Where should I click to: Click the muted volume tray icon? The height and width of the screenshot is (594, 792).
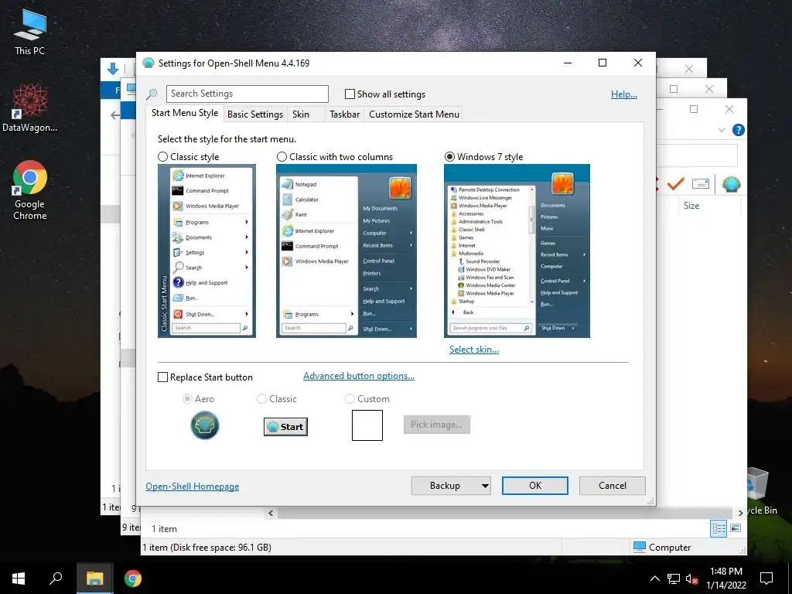pyautogui.click(x=691, y=579)
